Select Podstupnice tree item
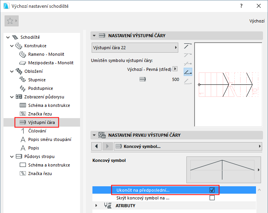The width and height of the screenshot is (268, 213). 42,88
